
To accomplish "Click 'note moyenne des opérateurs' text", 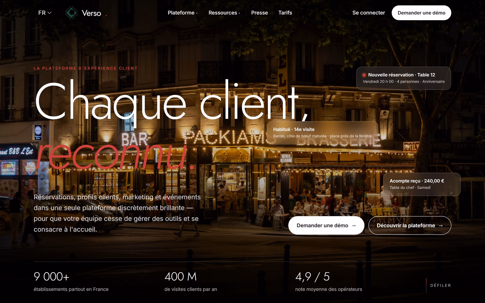I will pyautogui.click(x=329, y=289).
